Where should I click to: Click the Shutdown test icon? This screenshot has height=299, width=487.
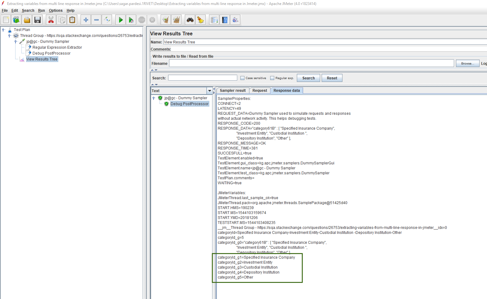(152, 20)
